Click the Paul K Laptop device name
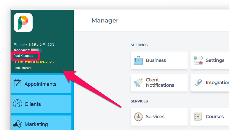232x130 pixels. 23,56
